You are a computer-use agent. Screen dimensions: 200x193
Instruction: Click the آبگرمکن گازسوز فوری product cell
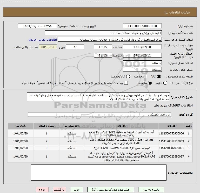click(x=122, y=156)
